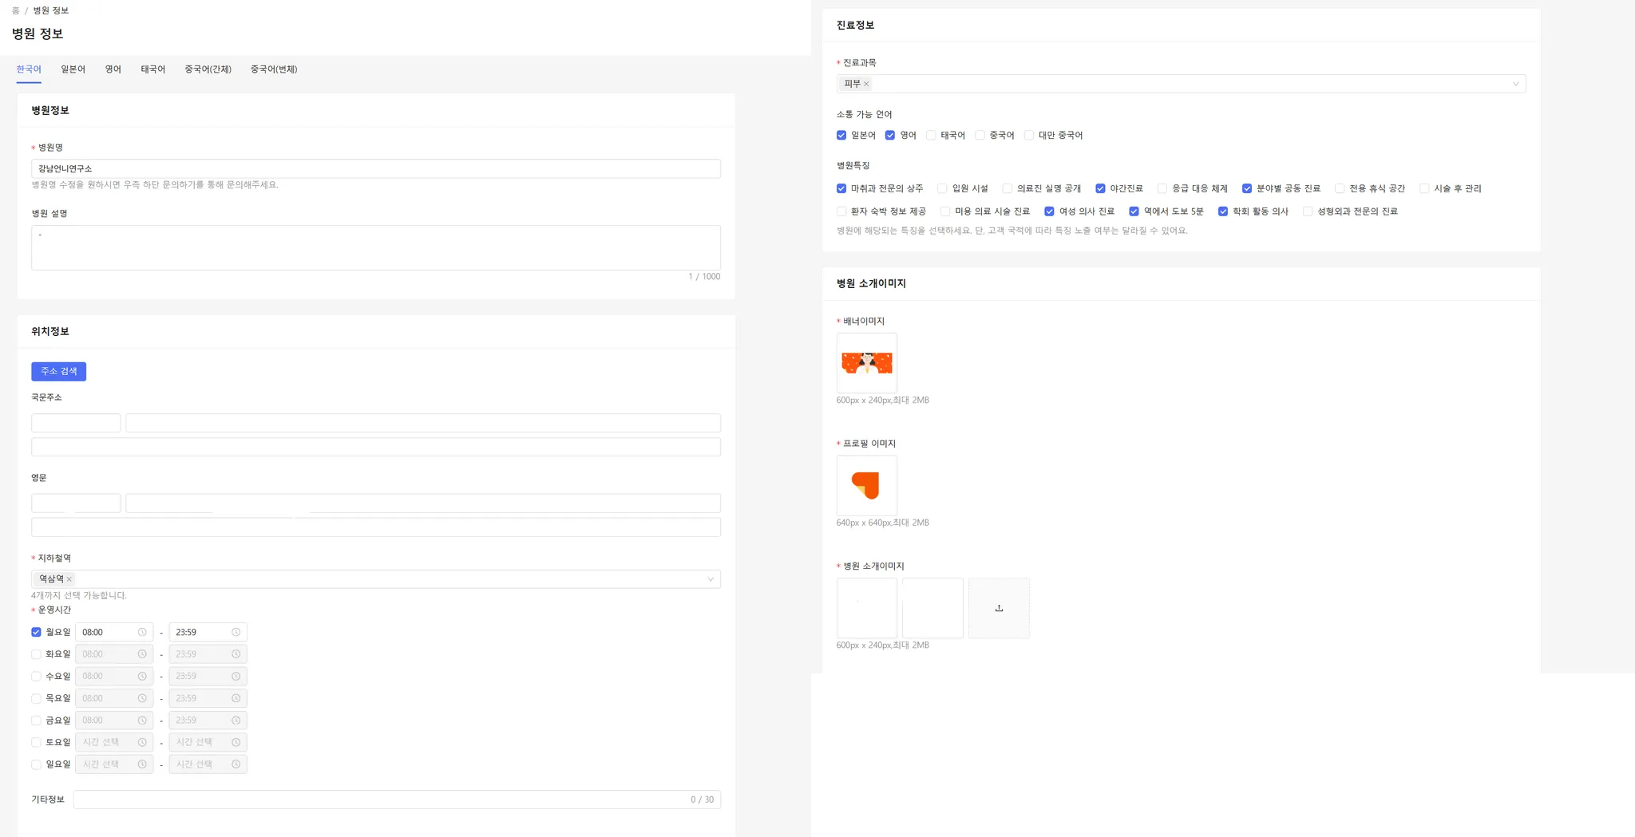Uncheck the 월요일 operating day checkbox
The height and width of the screenshot is (837, 1635).
click(x=36, y=632)
